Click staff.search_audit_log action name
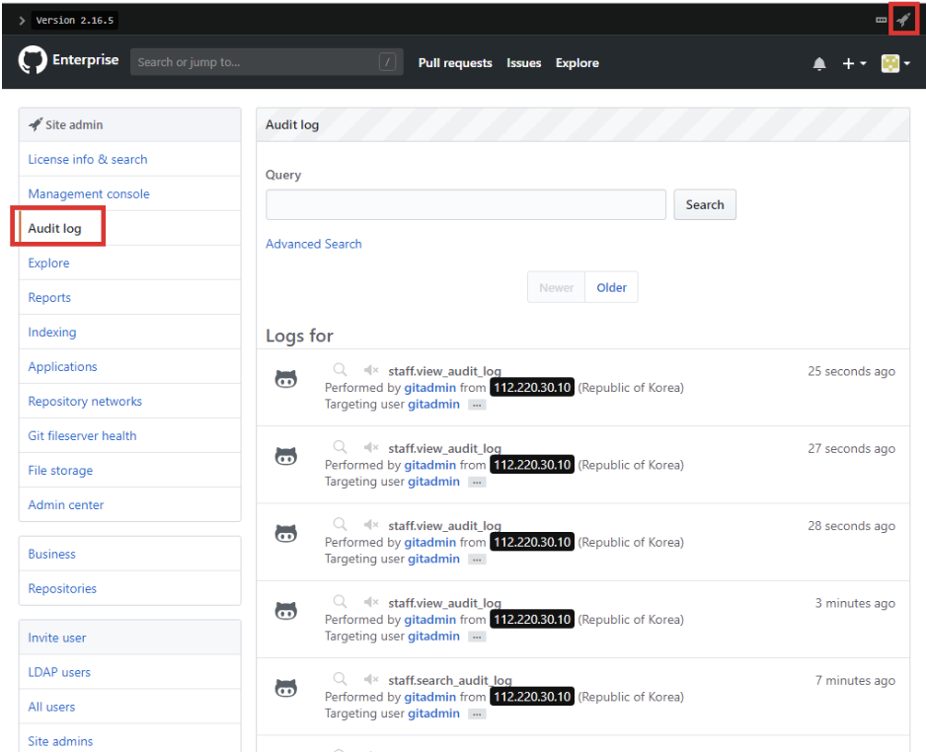The height and width of the screenshot is (755, 926). tap(450, 680)
